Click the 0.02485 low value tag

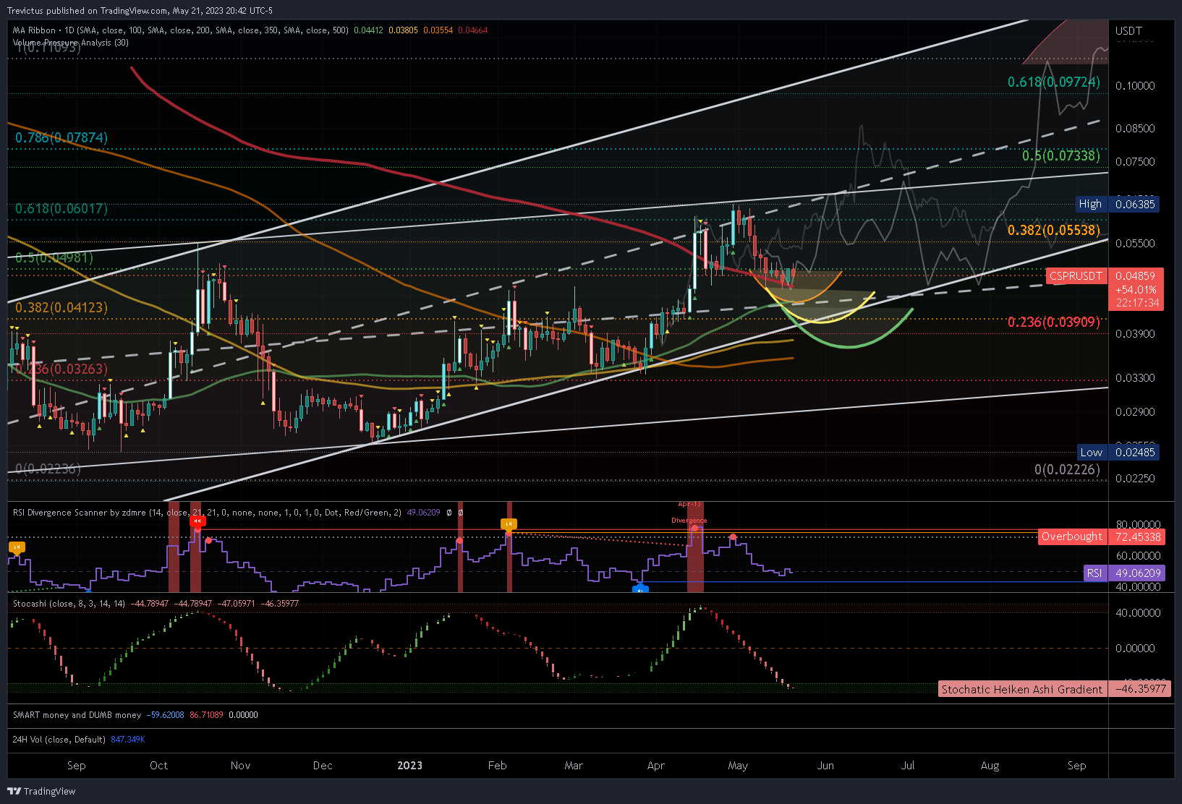tap(1135, 453)
